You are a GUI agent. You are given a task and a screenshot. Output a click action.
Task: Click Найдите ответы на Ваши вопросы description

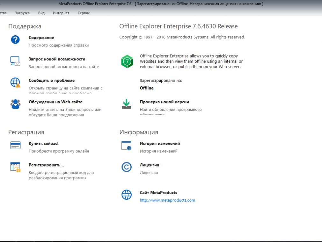[65, 112]
